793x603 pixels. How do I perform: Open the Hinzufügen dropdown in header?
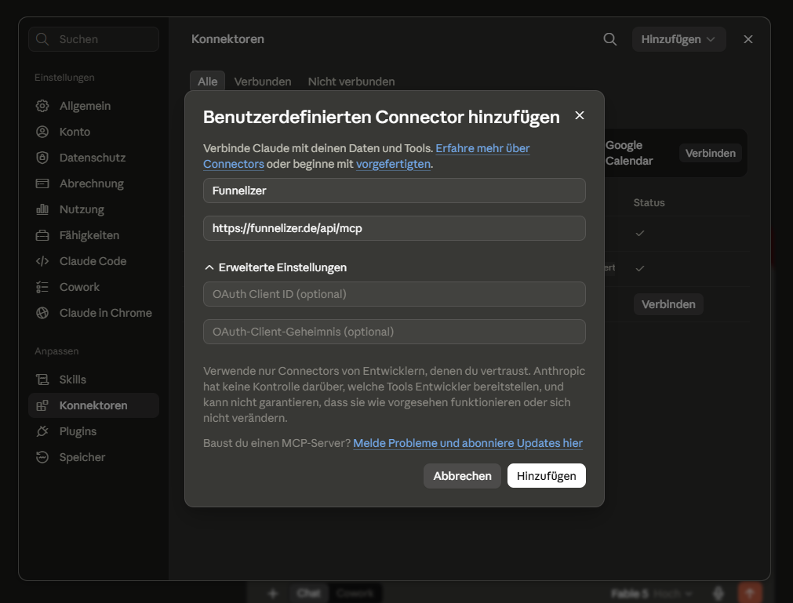pyautogui.click(x=678, y=39)
